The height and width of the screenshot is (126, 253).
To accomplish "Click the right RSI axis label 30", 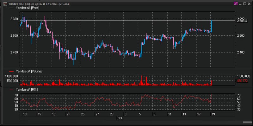I will click(x=239, y=109).
